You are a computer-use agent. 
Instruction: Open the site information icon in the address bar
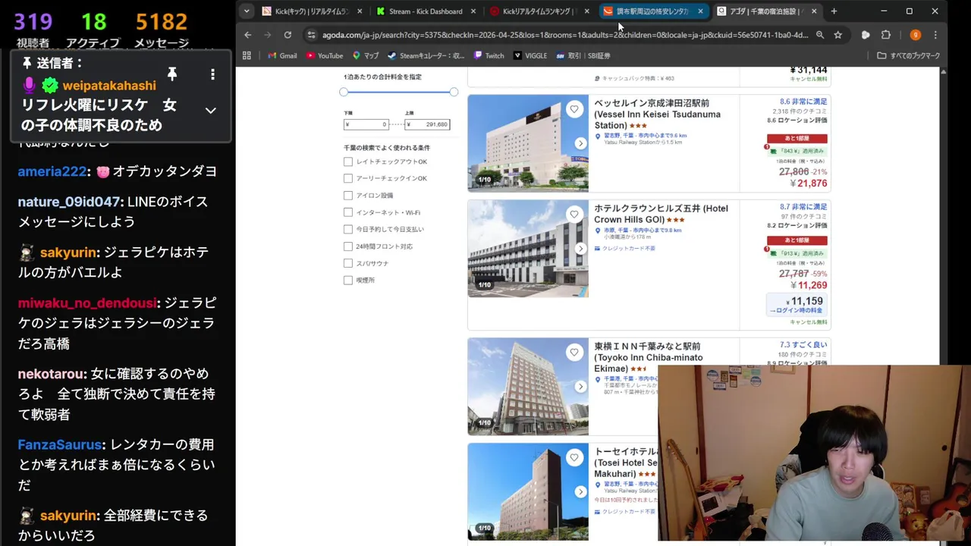pyautogui.click(x=310, y=35)
